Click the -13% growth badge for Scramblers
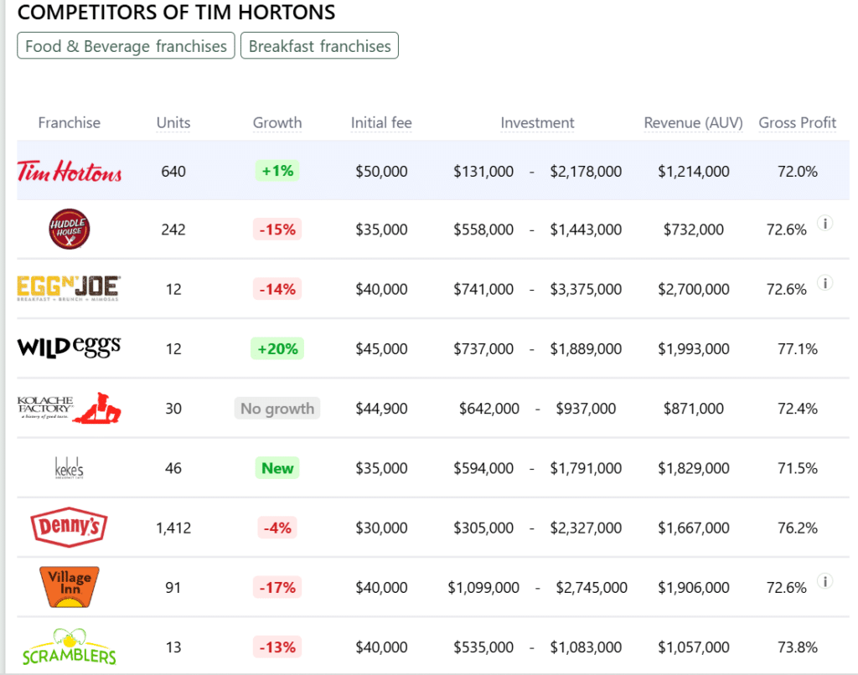This screenshot has width=858, height=675. point(277,647)
